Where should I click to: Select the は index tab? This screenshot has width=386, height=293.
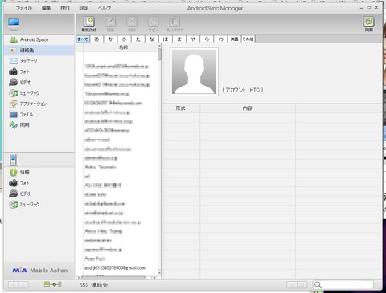pos(166,39)
